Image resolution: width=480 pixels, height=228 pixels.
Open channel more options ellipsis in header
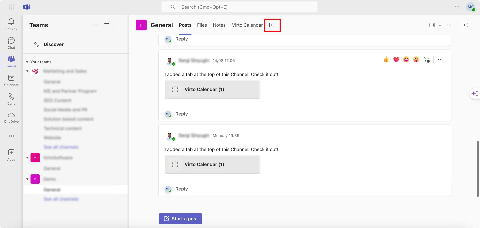[x=449, y=25]
